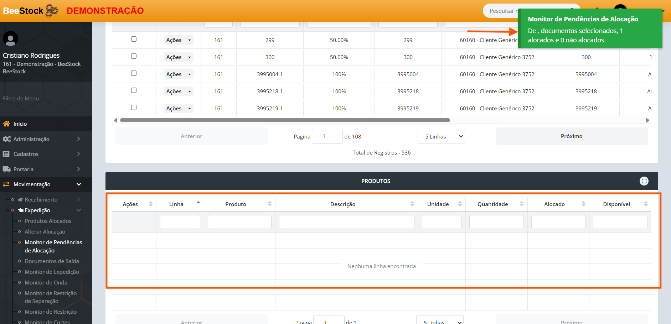
Task: Click the Próximo page button
Action: pyautogui.click(x=571, y=136)
